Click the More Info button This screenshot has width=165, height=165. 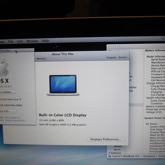8,111
